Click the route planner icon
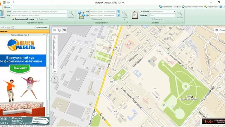The height and width of the screenshot is (127, 225). point(82,15)
